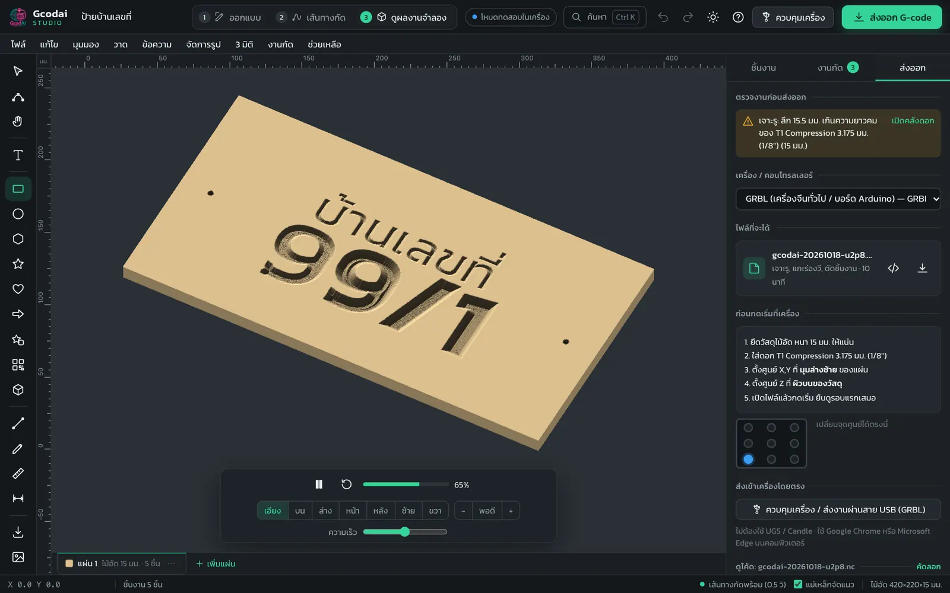
Task: Select the ruler measure tool
Action: tap(18, 473)
